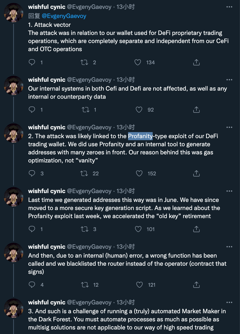This screenshot has width=240, height=334.
Task: Open more options on the Profanity-type exploit tweet
Action: tap(229, 127)
